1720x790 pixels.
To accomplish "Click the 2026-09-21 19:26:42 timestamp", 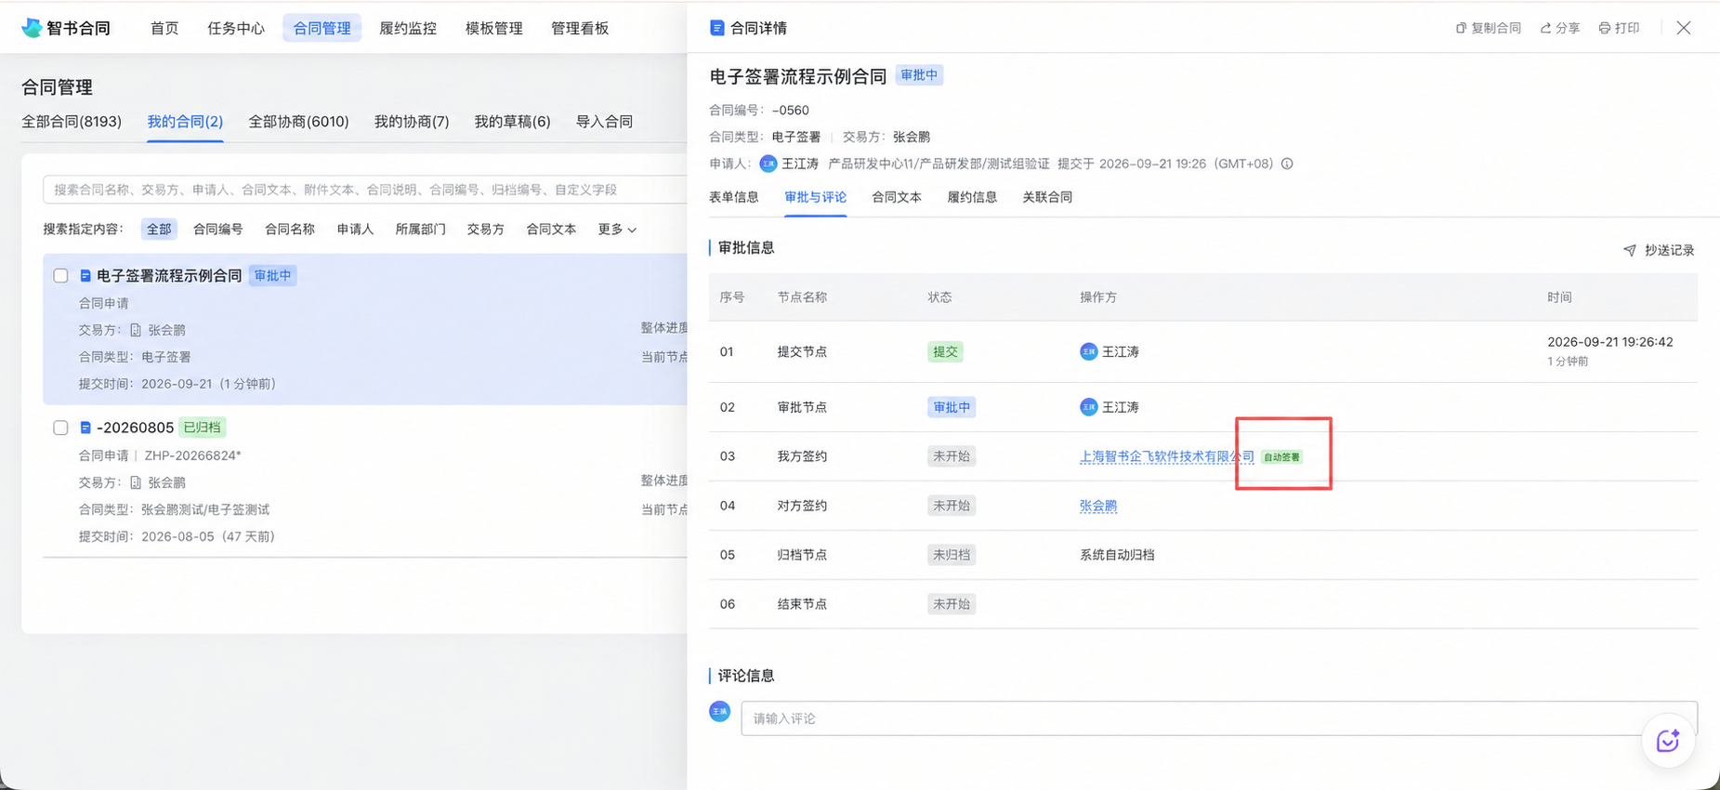I will [x=1609, y=342].
